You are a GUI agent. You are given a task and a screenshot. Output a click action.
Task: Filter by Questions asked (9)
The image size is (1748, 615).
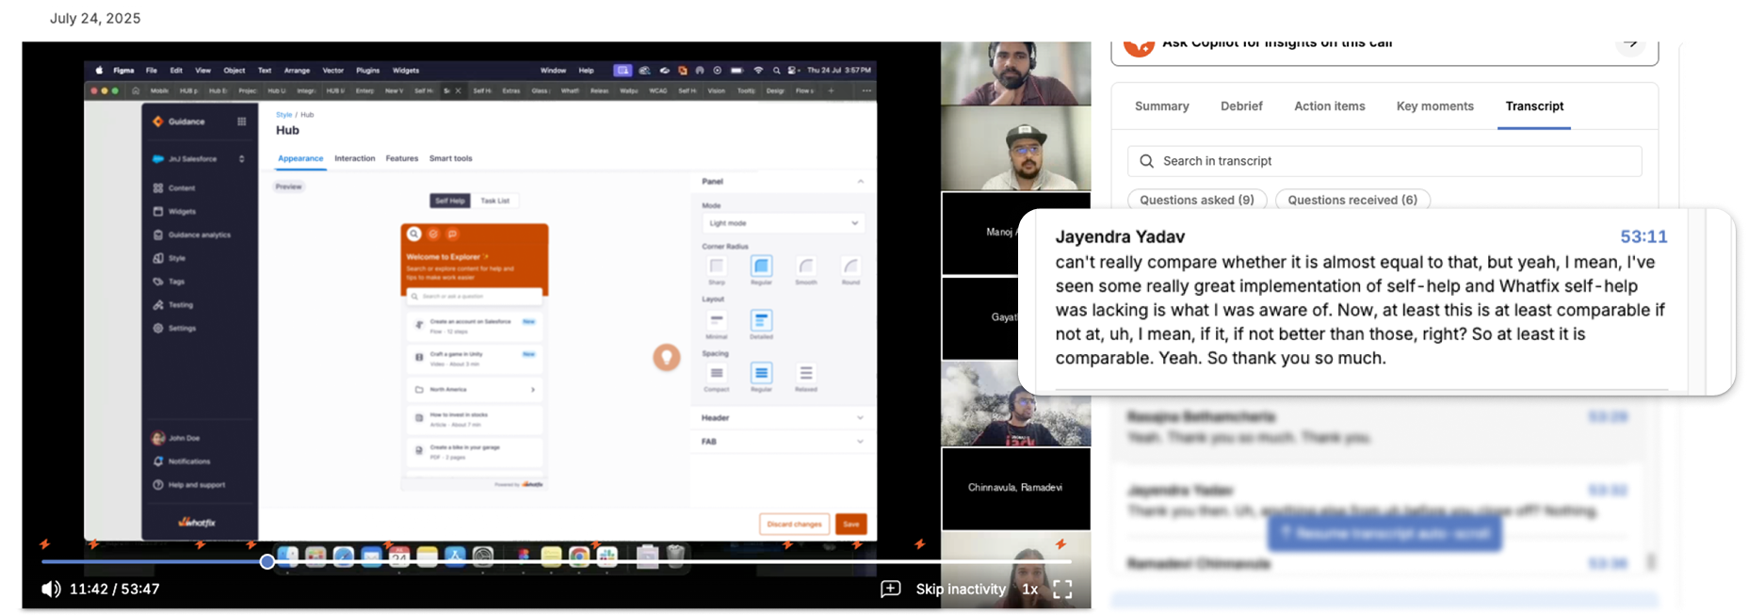point(1197,200)
